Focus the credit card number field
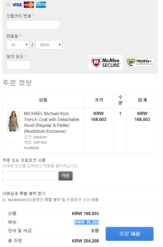 33,25
